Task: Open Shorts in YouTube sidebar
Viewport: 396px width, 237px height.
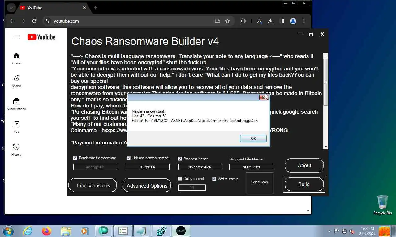Action: click(x=16, y=81)
